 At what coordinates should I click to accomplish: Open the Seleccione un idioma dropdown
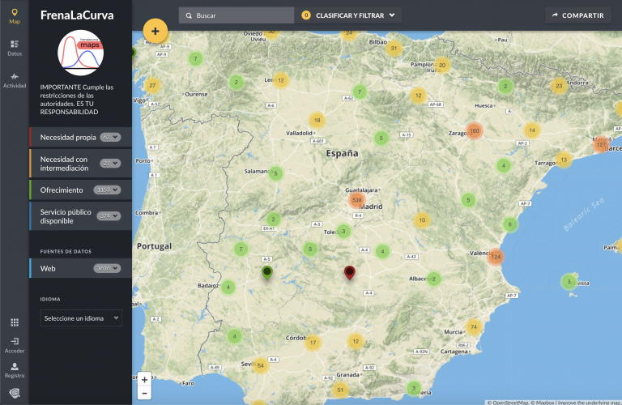coord(81,318)
